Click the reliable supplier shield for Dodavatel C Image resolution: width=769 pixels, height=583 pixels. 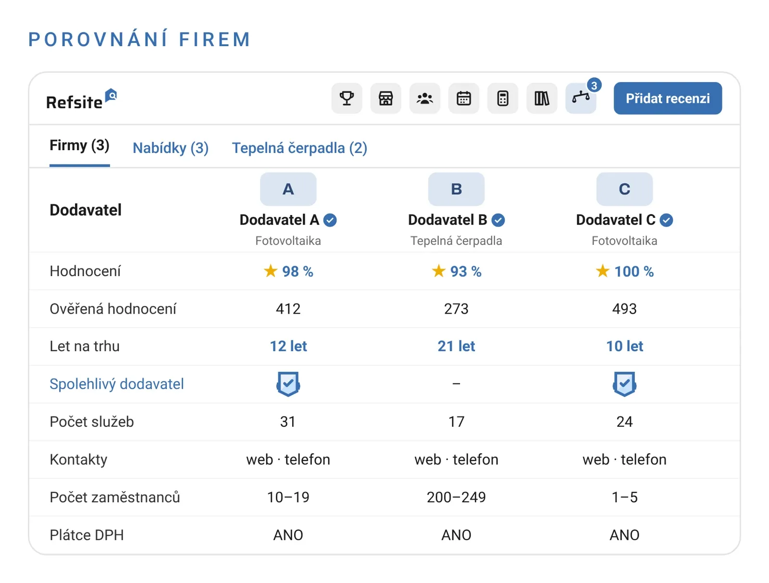click(x=624, y=384)
